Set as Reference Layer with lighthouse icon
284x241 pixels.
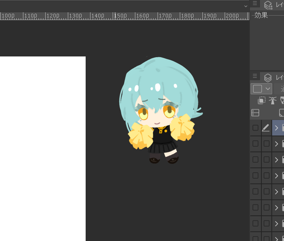(273, 101)
